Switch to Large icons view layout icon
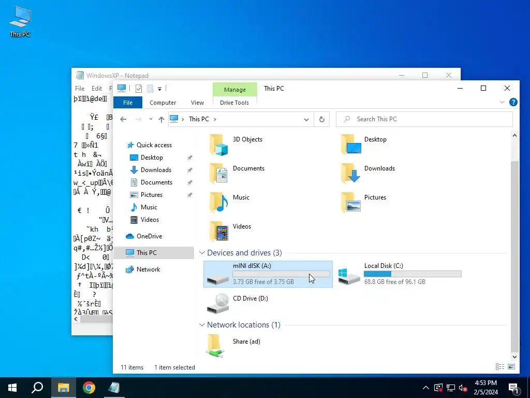This screenshot has height=398, width=530. click(511, 367)
